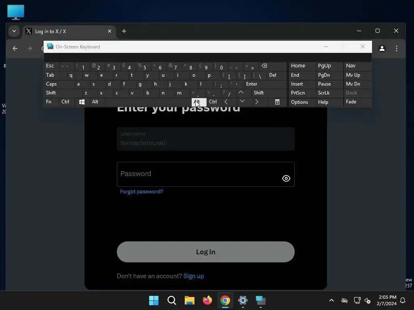This screenshot has width=414, height=310.
Task: Click the Sign up link
Action: 194,276
